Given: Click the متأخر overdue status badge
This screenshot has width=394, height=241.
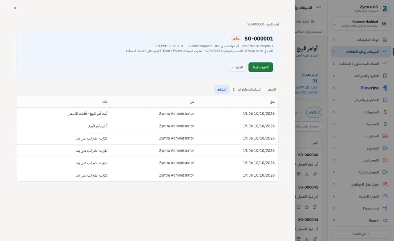Looking at the screenshot, I should pos(236,39).
